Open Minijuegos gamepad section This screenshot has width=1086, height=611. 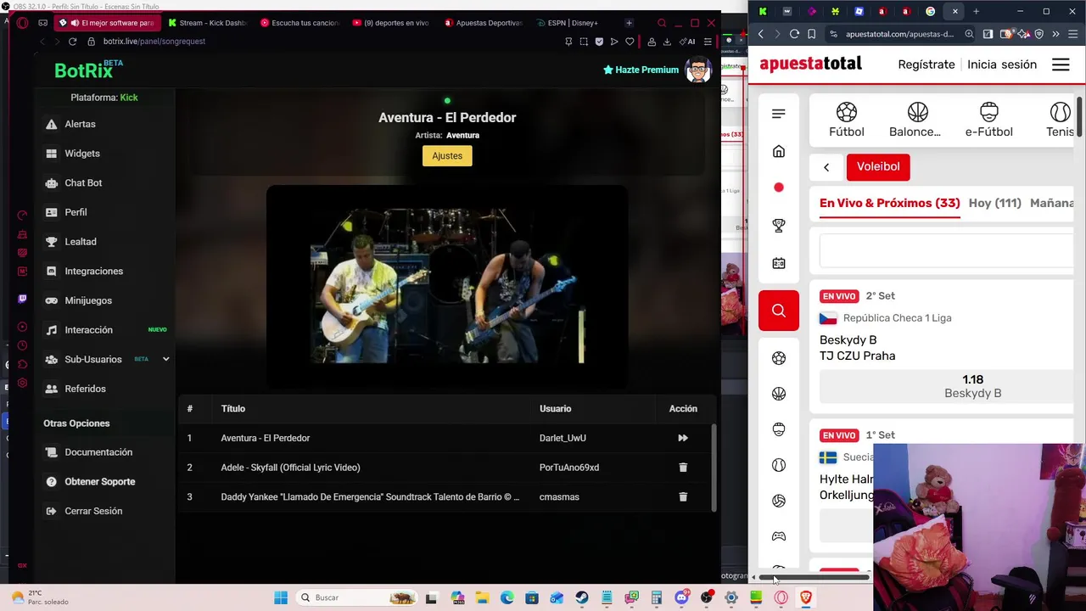(88, 300)
